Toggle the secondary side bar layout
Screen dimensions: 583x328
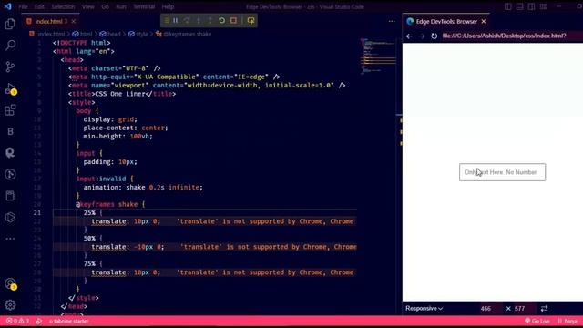click(532, 6)
